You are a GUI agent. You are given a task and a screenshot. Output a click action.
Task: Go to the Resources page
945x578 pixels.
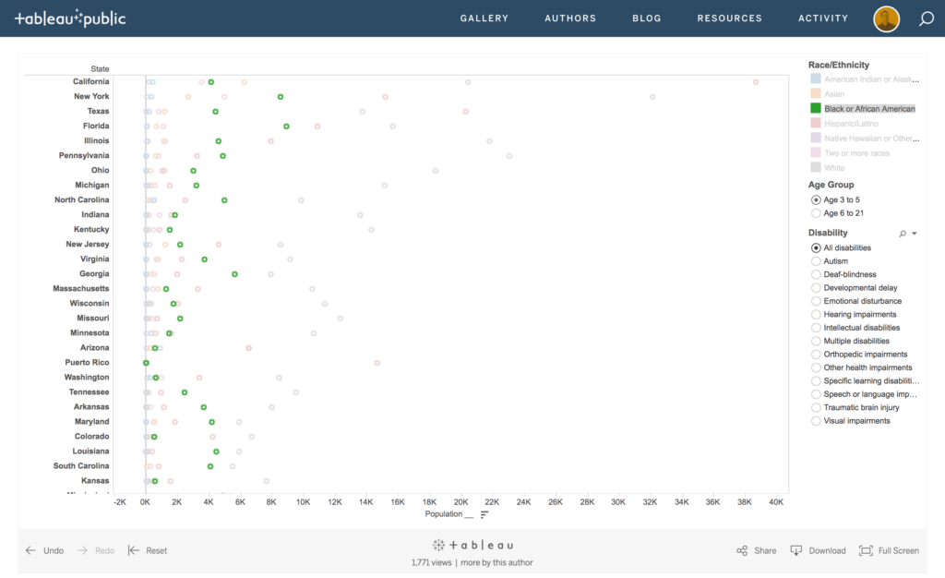(x=729, y=18)
